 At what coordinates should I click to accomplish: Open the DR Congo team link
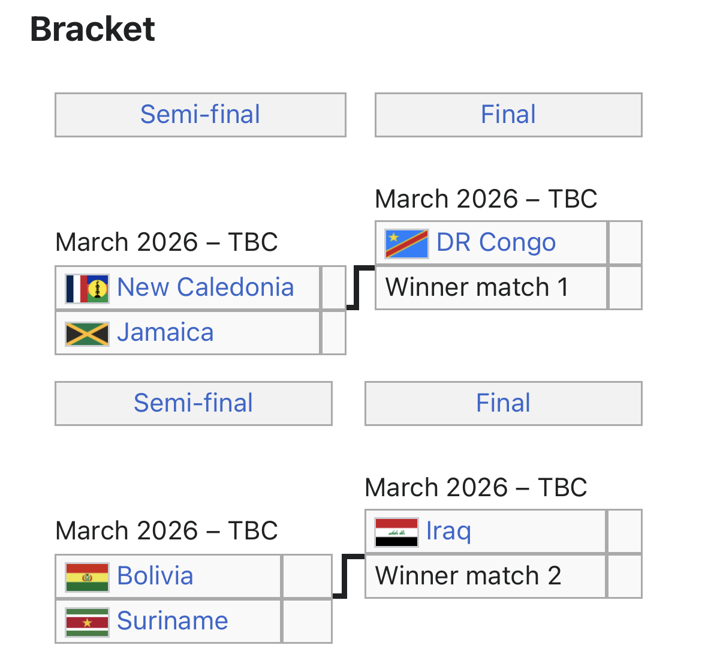click(x=496, y=242)
